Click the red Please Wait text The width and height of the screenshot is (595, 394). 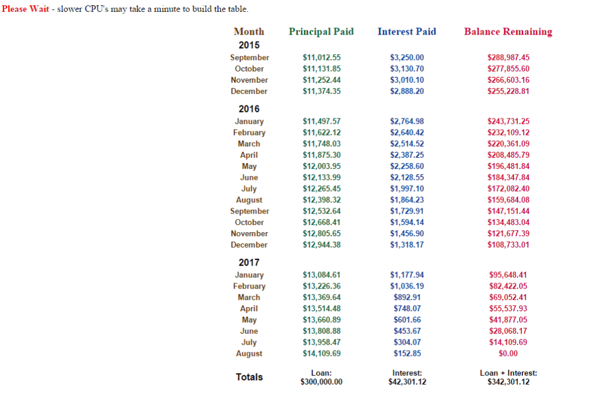click(26, 9)
